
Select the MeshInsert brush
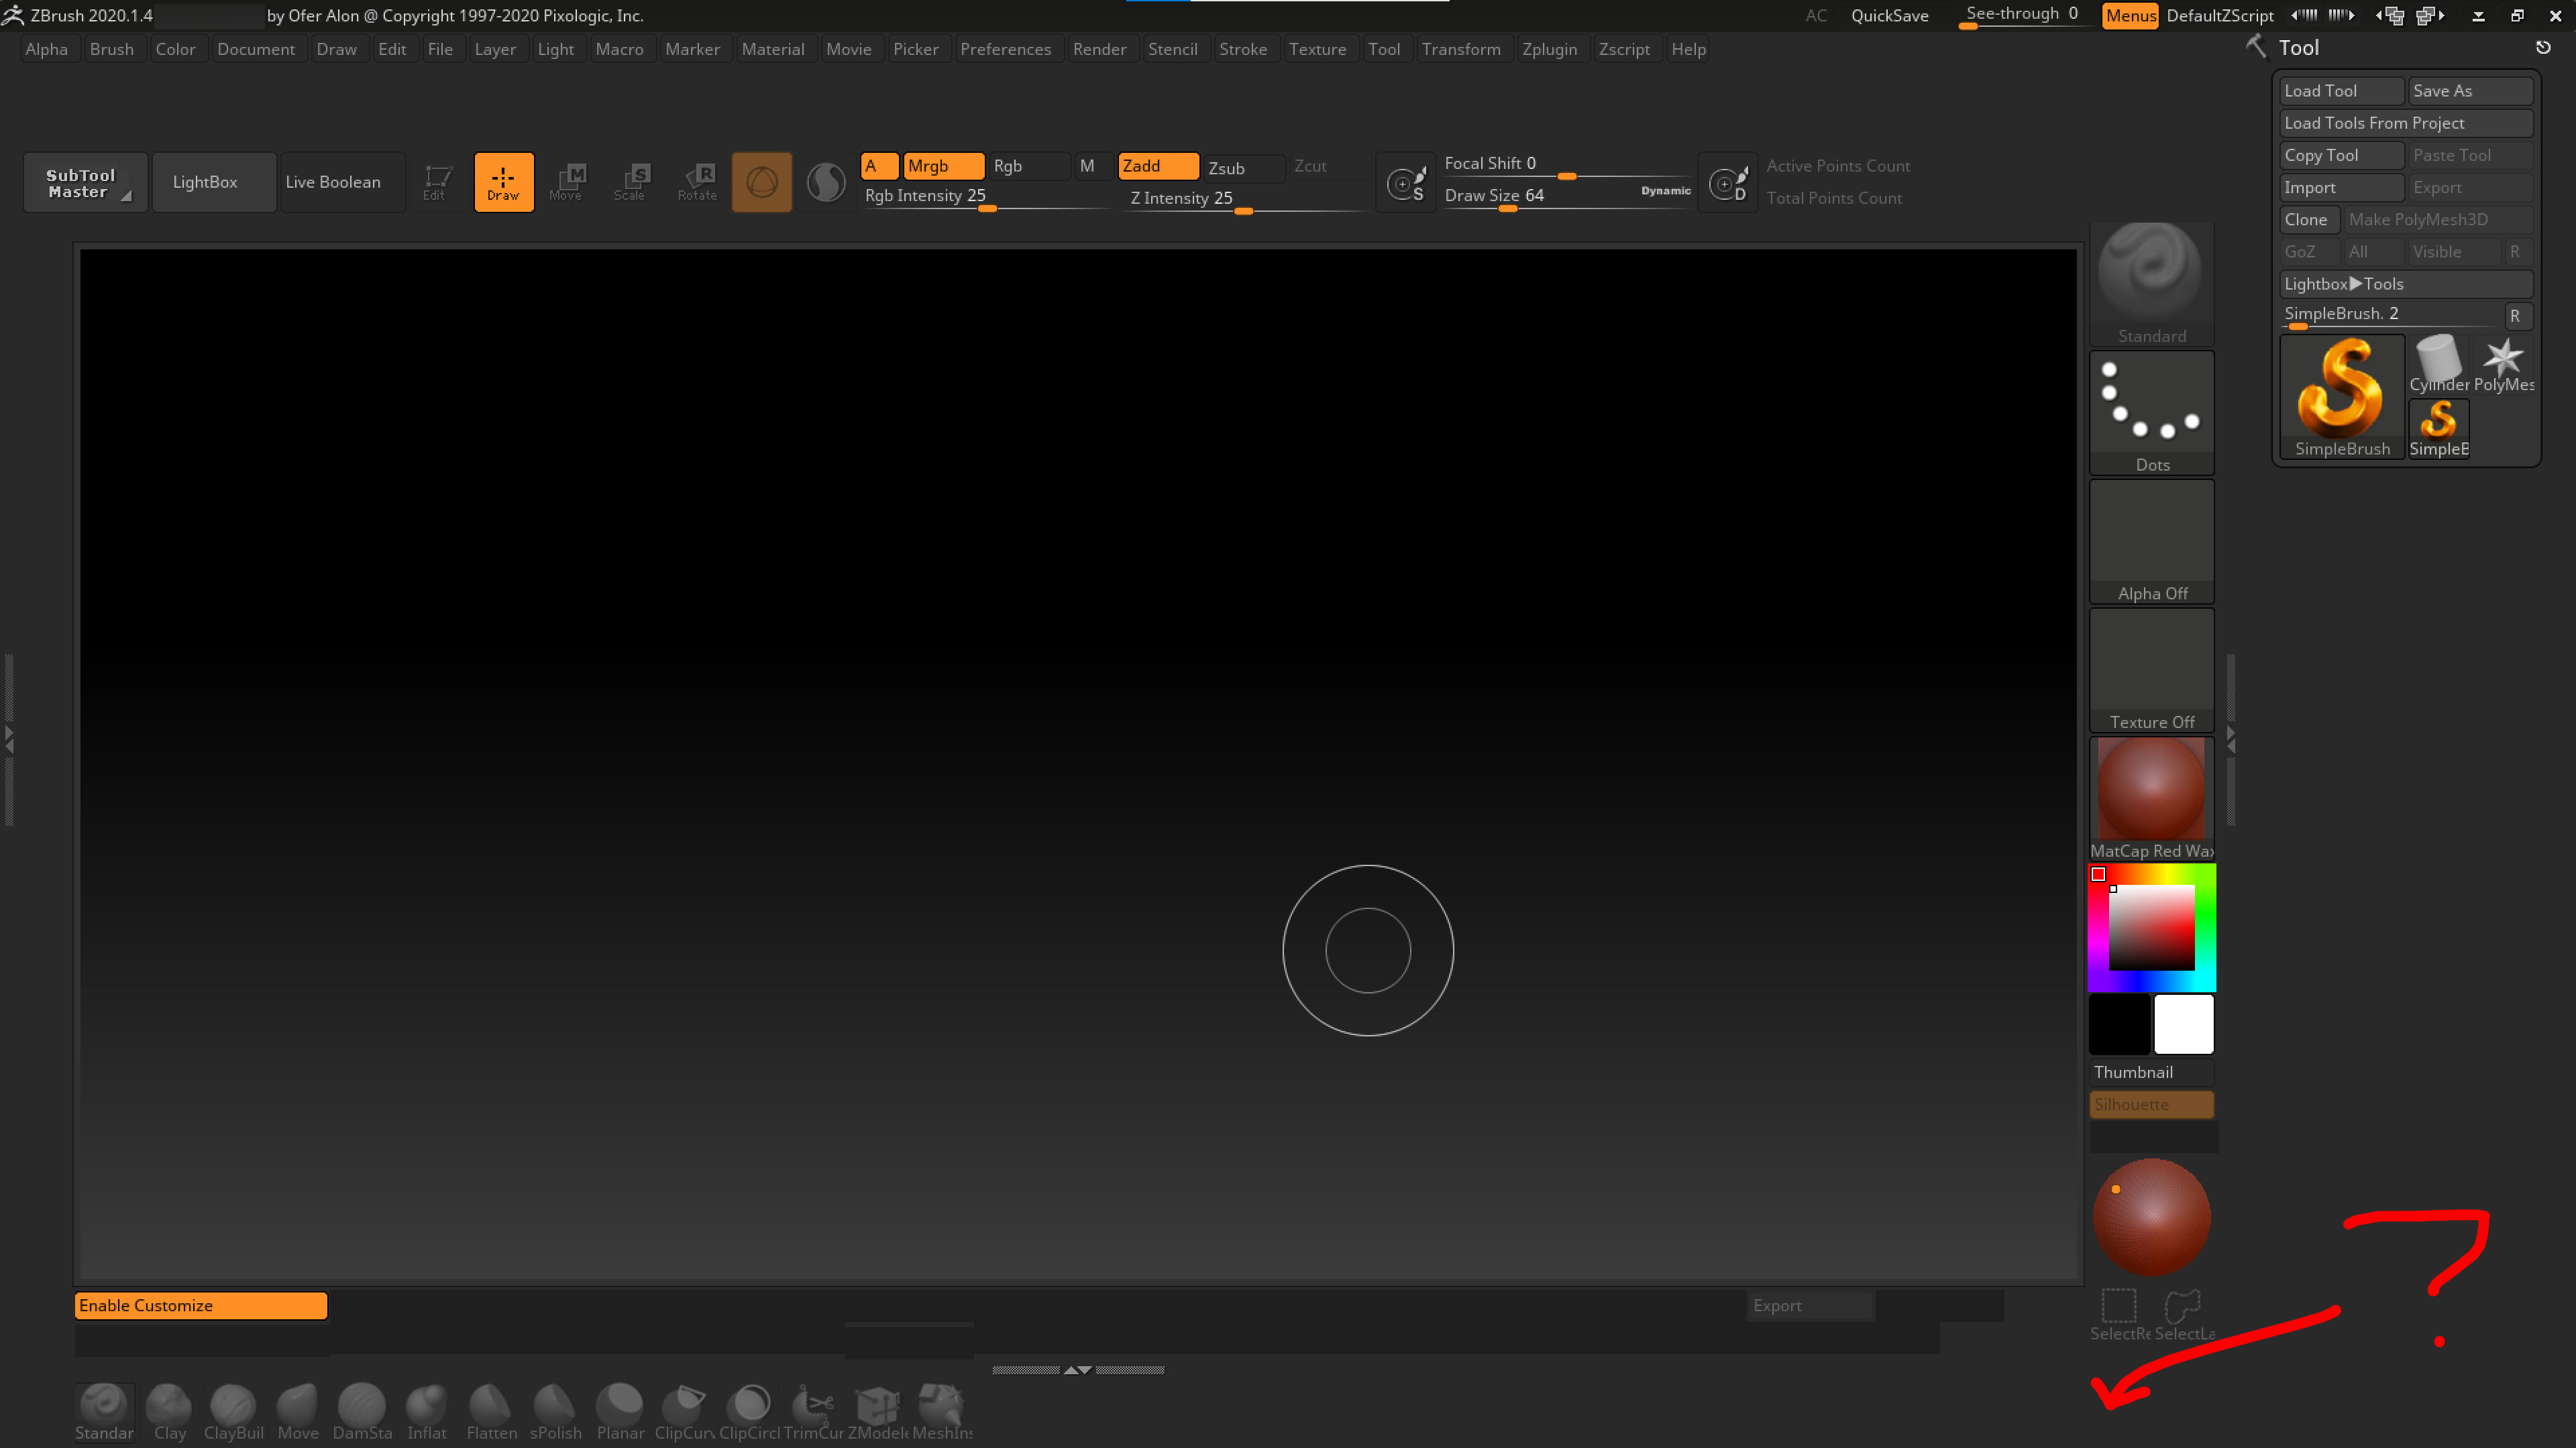[941, 1412]
